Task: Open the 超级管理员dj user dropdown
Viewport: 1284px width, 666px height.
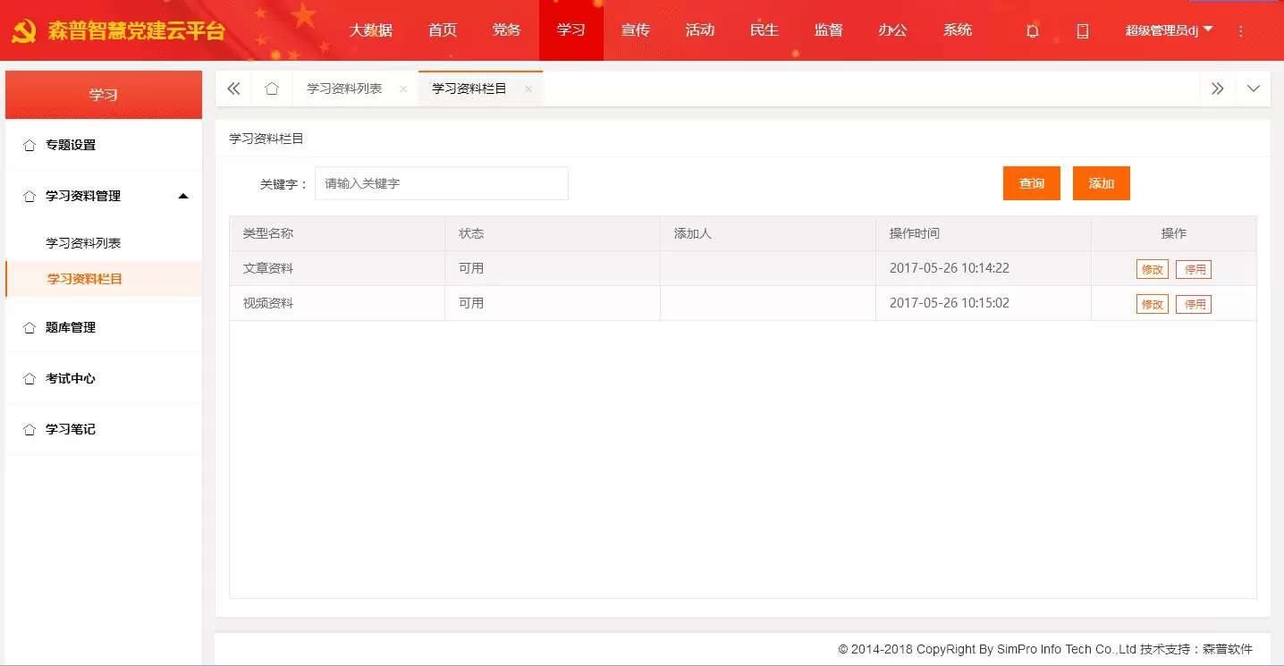Action: tap(1169, 30)
